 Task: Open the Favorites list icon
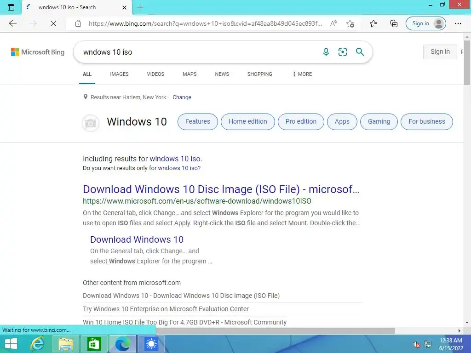tap(373, 23)
